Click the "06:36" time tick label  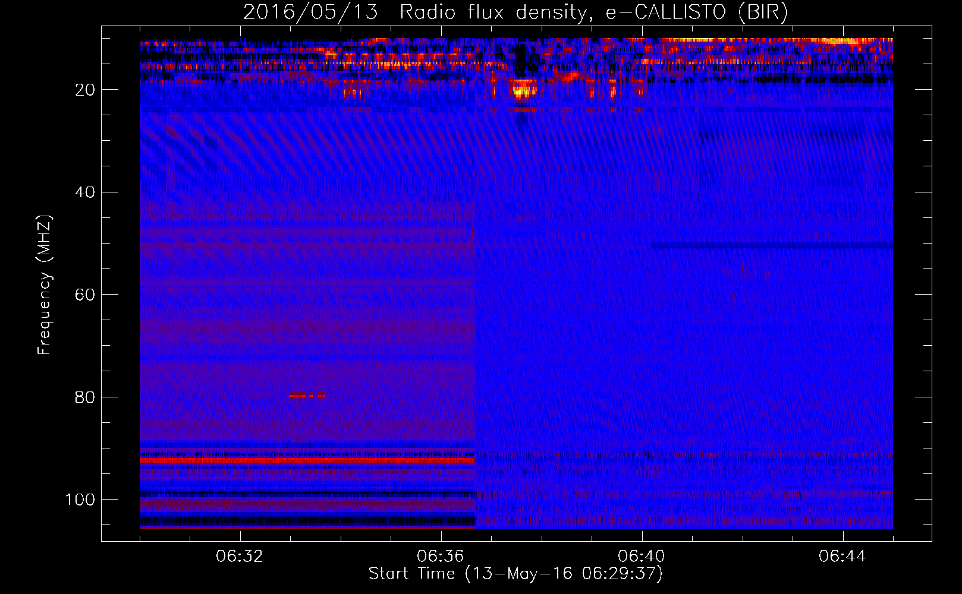click(441, 557)
